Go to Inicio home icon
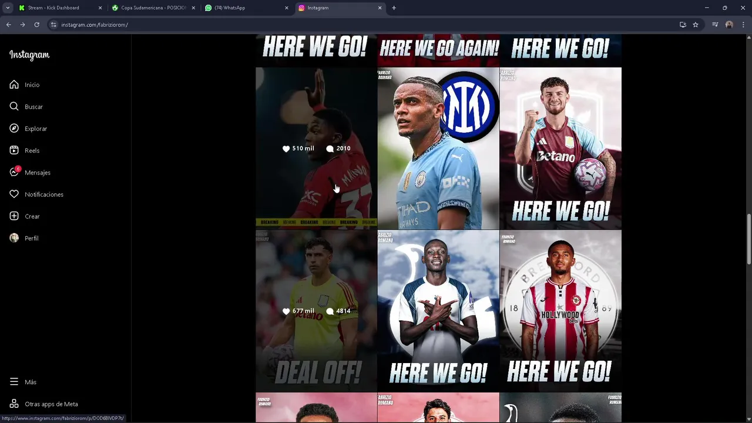This screenshot has height=423, width=752. click(x=14, y=85)
